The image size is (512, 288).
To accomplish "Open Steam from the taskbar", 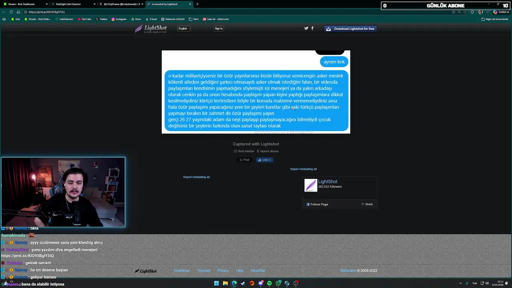I will (243, 283).
